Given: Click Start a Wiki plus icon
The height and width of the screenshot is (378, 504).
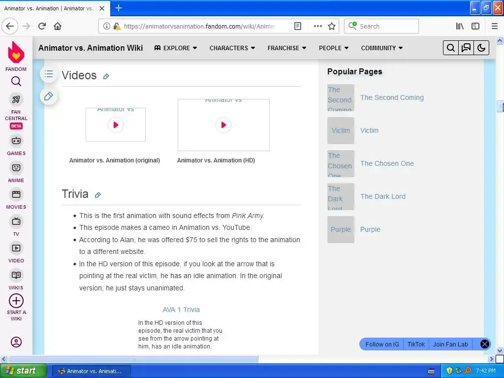Looking at the screenshot, I should tap(16, 301).
